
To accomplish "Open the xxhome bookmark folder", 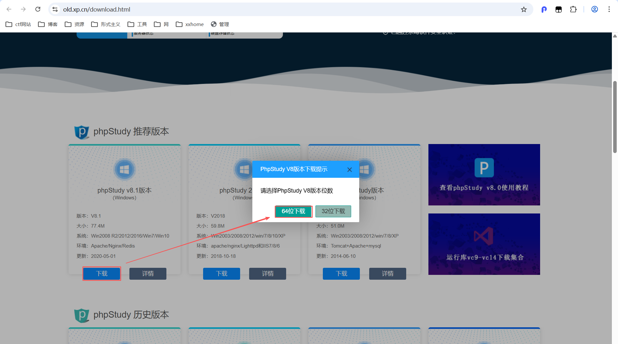I will pos(190,24).
